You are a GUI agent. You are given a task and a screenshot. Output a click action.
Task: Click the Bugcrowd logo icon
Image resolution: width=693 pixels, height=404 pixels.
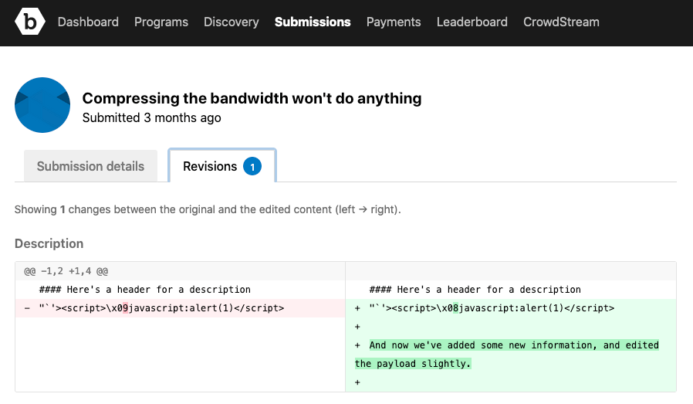[30, 22]
